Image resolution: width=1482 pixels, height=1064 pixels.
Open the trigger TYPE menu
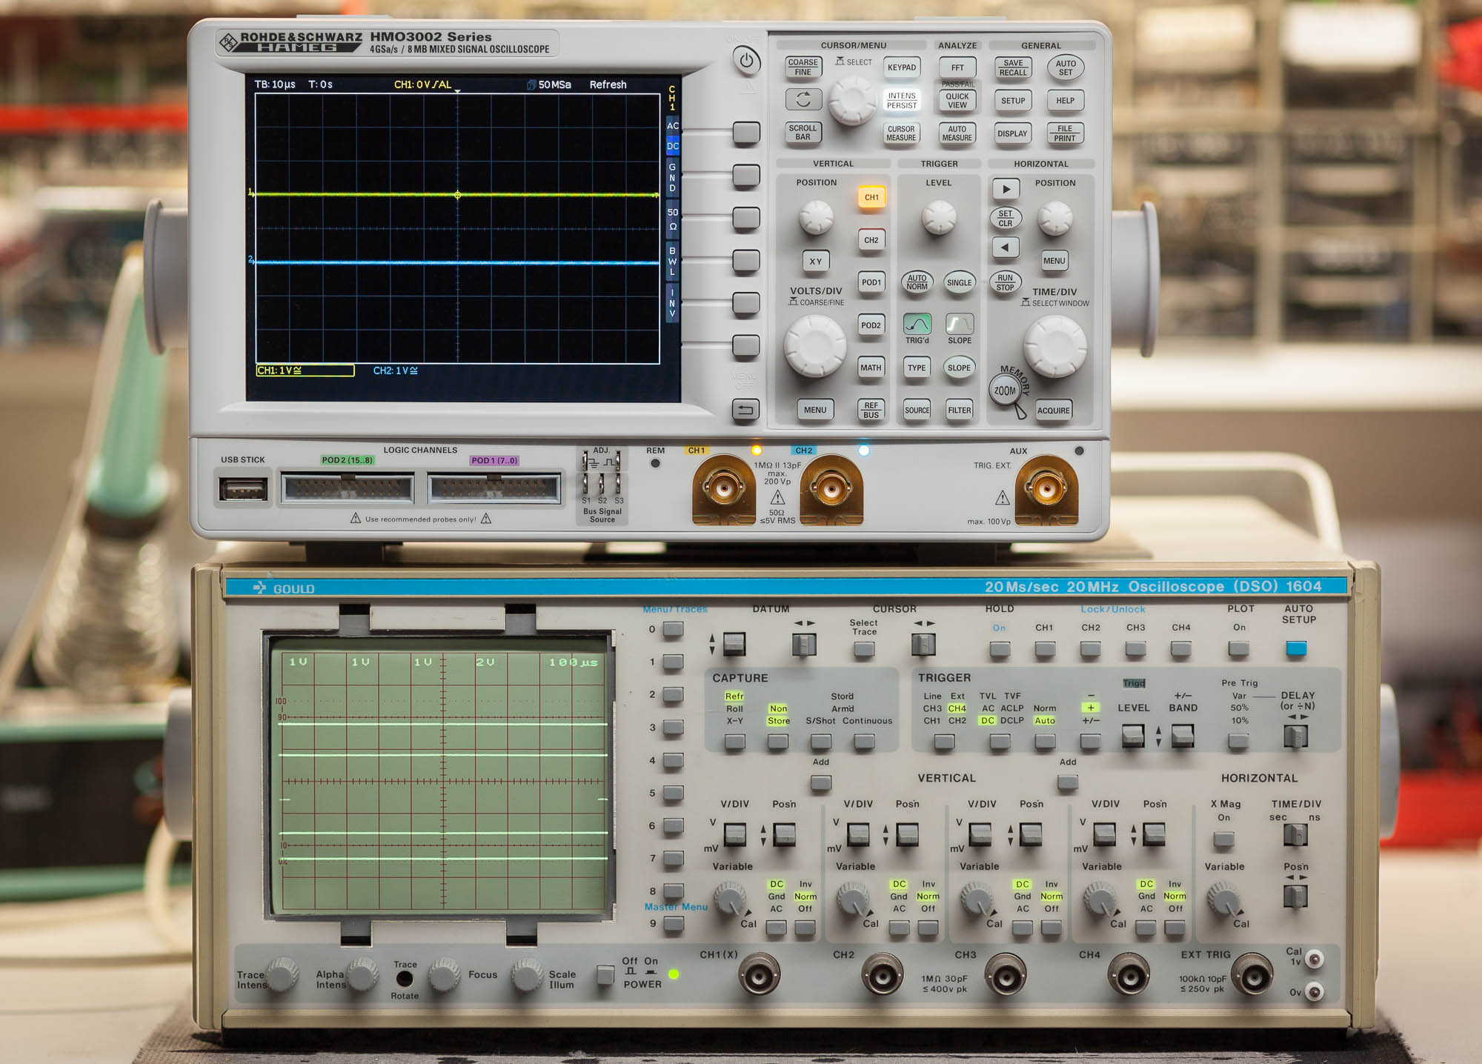(917, 368)
